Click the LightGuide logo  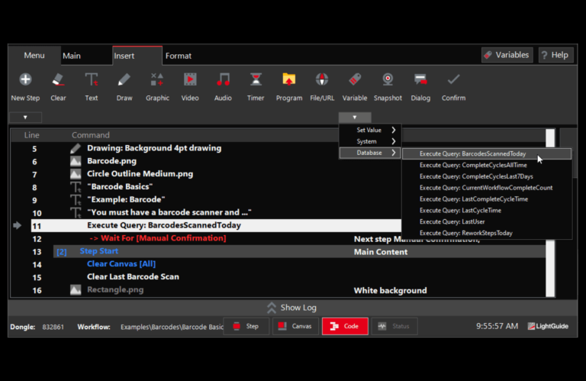[548, 326]
